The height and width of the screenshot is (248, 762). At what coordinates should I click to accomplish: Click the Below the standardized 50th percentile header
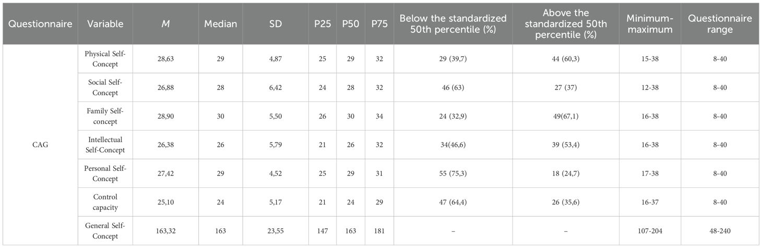[x=453, y=24]
